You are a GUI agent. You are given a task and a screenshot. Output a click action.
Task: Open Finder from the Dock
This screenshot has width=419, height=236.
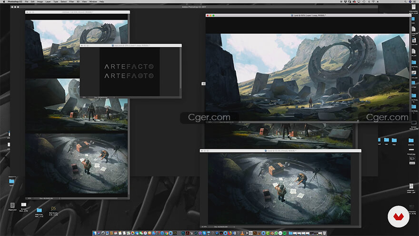(94, 233)
